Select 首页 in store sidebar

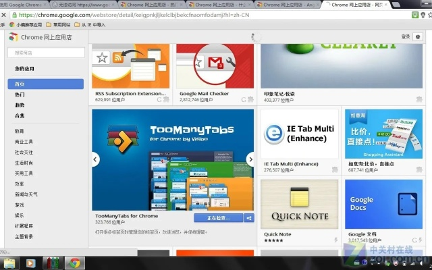46,84
